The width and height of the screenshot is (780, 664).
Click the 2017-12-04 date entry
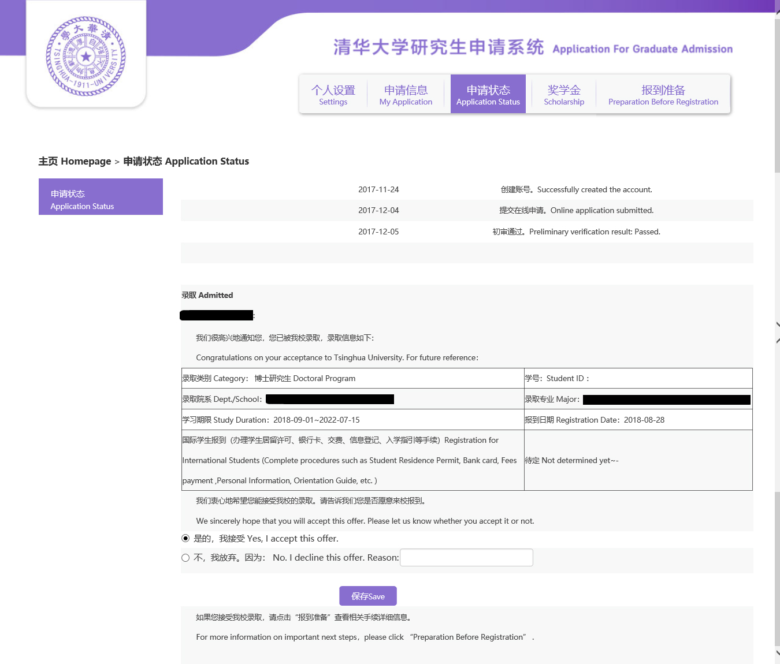378,210
